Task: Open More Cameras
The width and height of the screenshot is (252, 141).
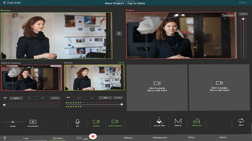Action: pos(115,122)
